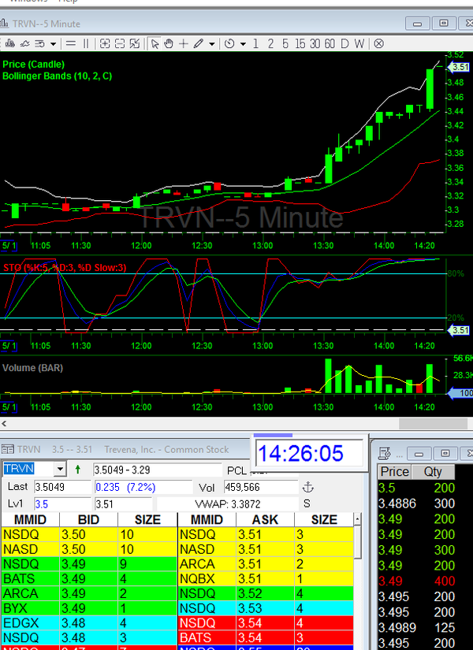Switch chart to 15 minute interval
473x650 pixels.
click(x=300, y=43)
